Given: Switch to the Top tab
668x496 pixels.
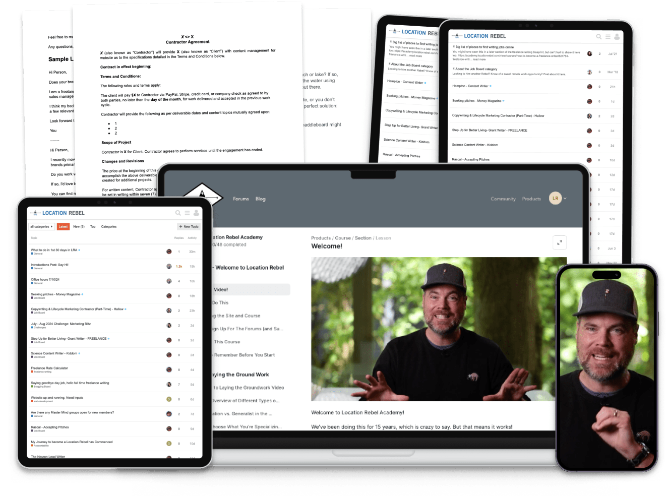Looking at the screenshot, I should tap(93, 227).
